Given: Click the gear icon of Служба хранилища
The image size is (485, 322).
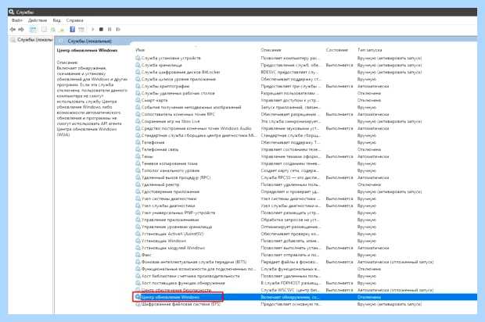Looking at the screenshot, I should click(x=138, y=65).
